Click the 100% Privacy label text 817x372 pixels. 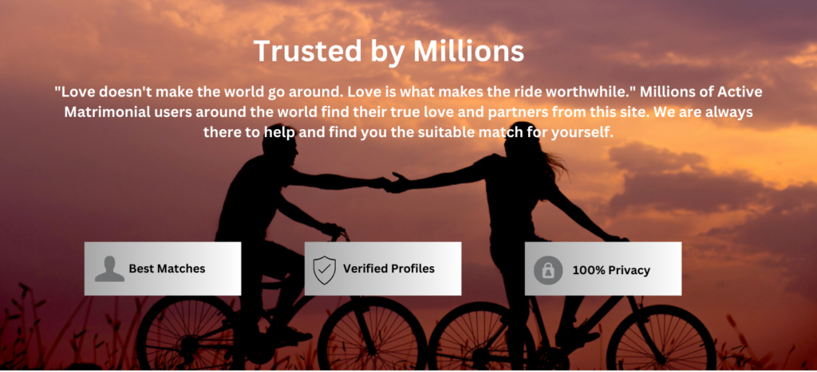(x=611, y=271)
